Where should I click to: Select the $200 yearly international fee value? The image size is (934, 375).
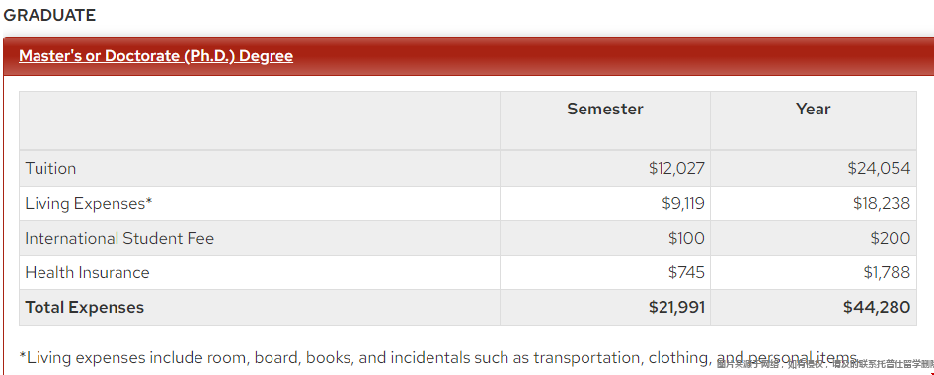890,238
